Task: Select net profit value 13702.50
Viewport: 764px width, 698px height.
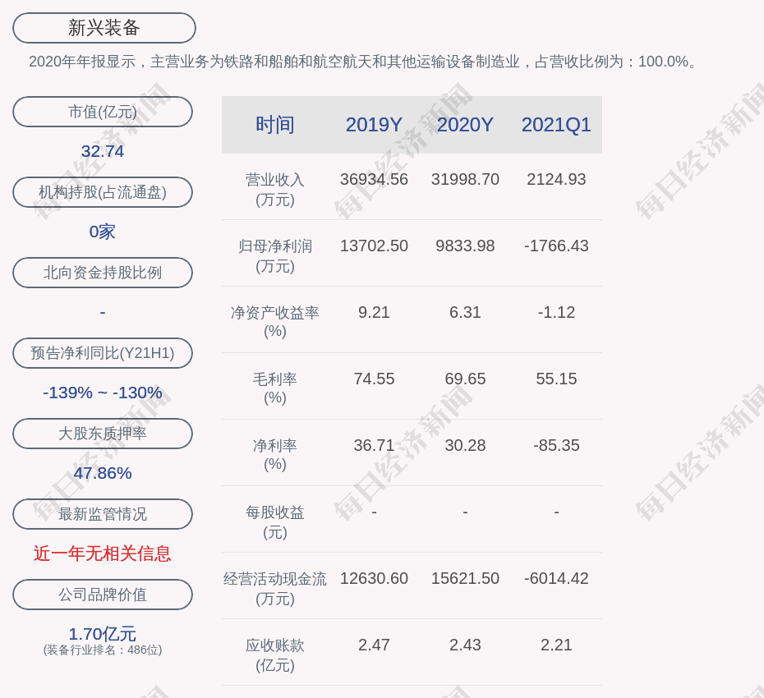Action: [374, 246]
